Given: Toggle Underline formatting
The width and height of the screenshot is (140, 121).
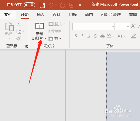Looking at the screenshot, I should click(89, 36).
